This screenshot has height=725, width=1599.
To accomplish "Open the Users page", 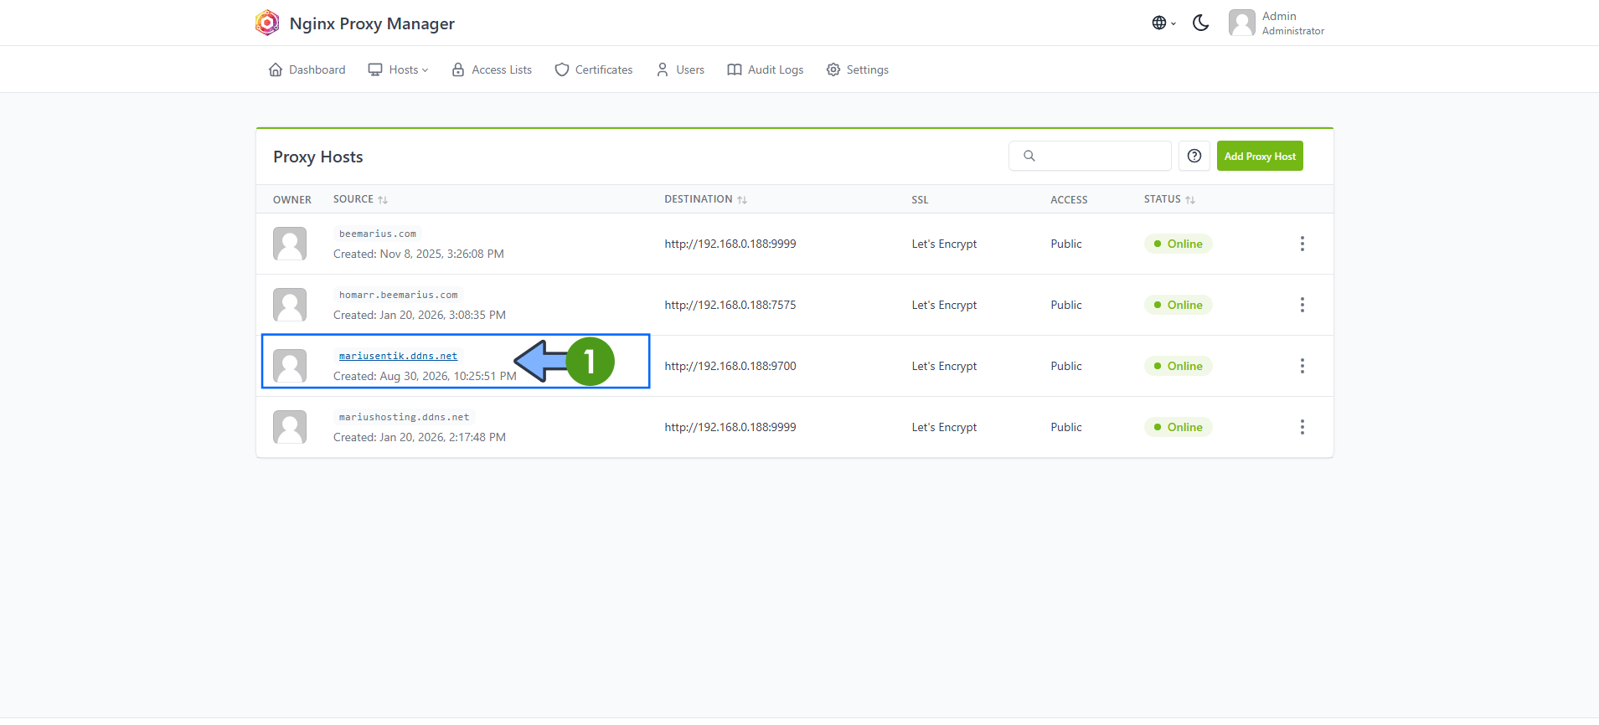I will tap(680, 69).
